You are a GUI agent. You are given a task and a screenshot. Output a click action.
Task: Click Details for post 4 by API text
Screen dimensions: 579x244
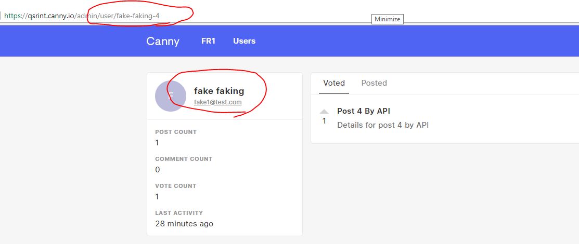tap(383, 125)
